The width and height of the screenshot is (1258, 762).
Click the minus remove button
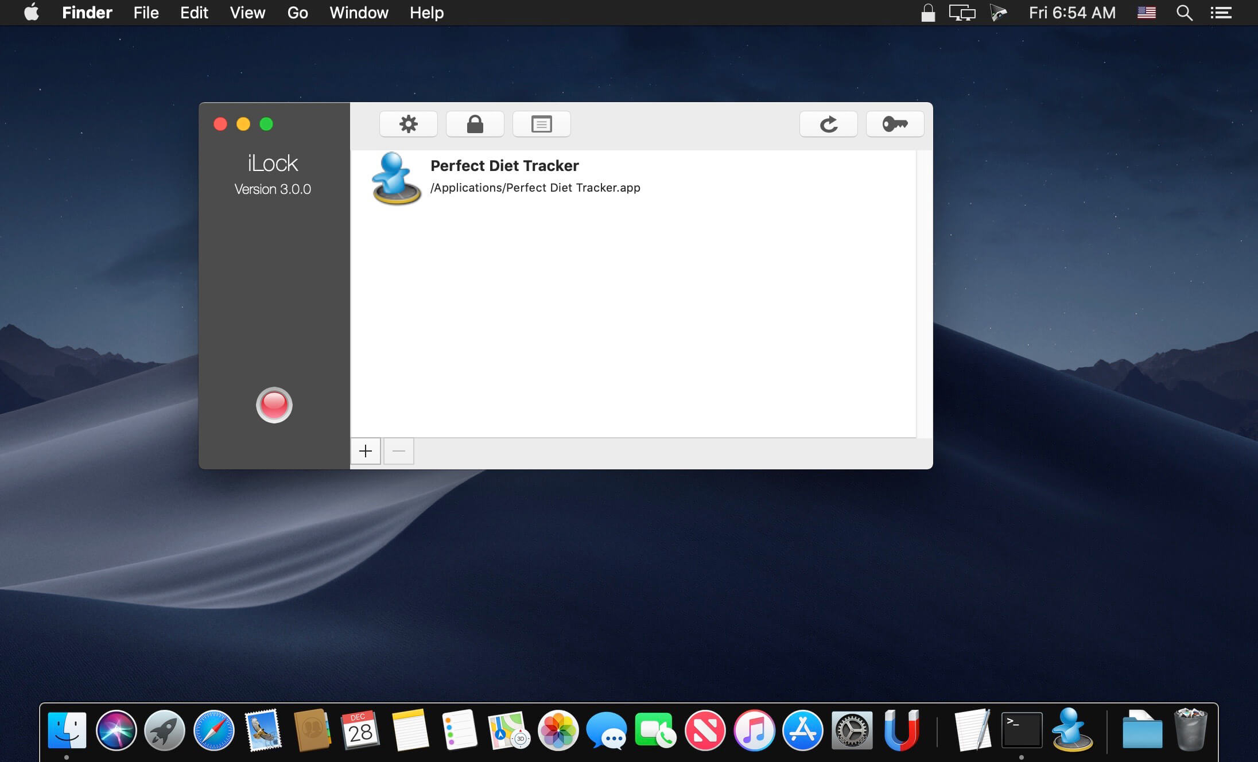click(x=399, y=451)
